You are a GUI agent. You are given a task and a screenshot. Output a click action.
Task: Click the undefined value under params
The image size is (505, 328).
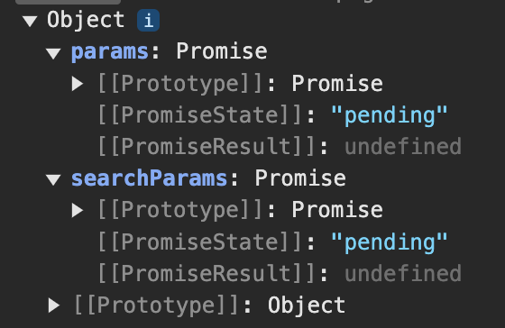click(x=403, y=147)
